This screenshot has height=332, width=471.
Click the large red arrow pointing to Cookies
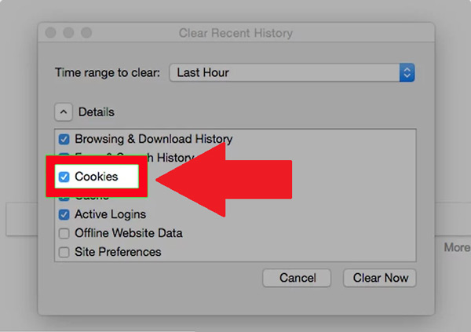(x=235, y=181)
